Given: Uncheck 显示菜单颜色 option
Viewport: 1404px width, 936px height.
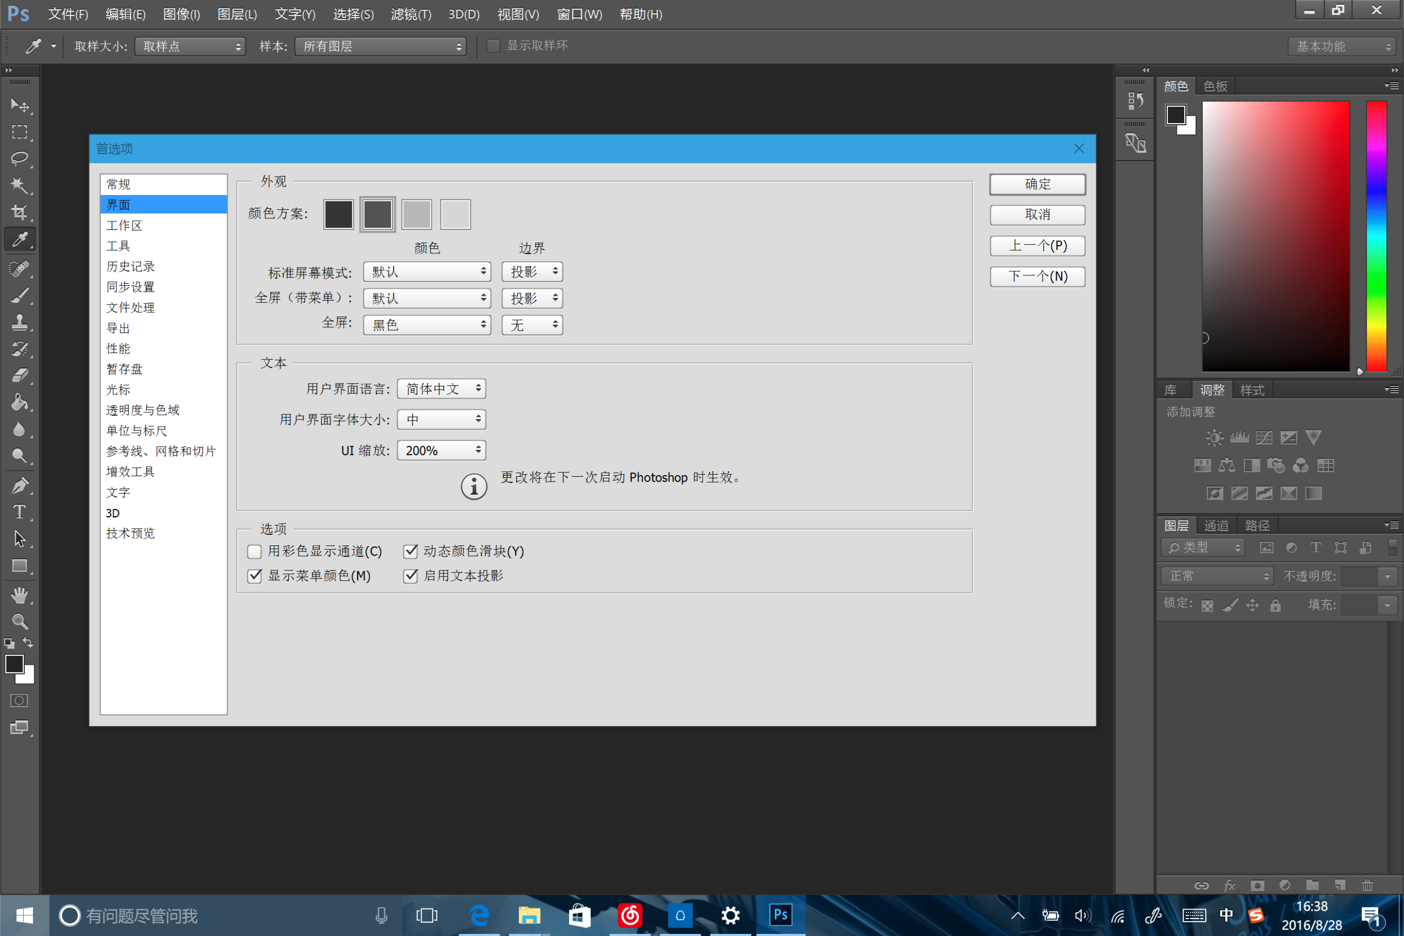Looking at the screenshot, I should (255, 576).
